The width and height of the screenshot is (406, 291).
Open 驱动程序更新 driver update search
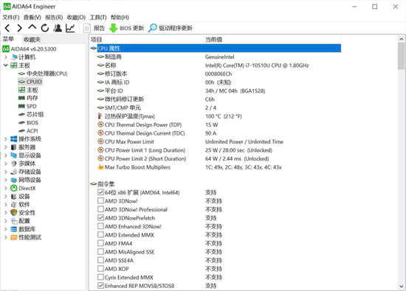pyautogui.click(x=171, y=28)
